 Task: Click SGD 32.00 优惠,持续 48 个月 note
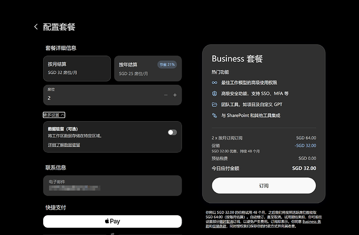coord(236,151)
